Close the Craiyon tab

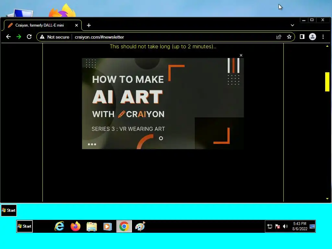[x=77, y=25]
